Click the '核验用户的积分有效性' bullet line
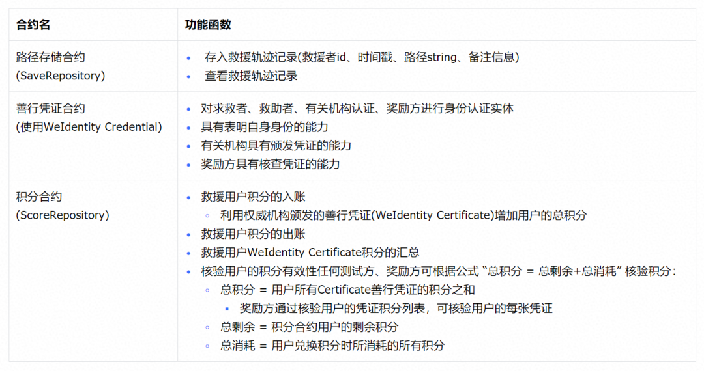The height and width of the screenshot is (371, 704). [438, 271]
